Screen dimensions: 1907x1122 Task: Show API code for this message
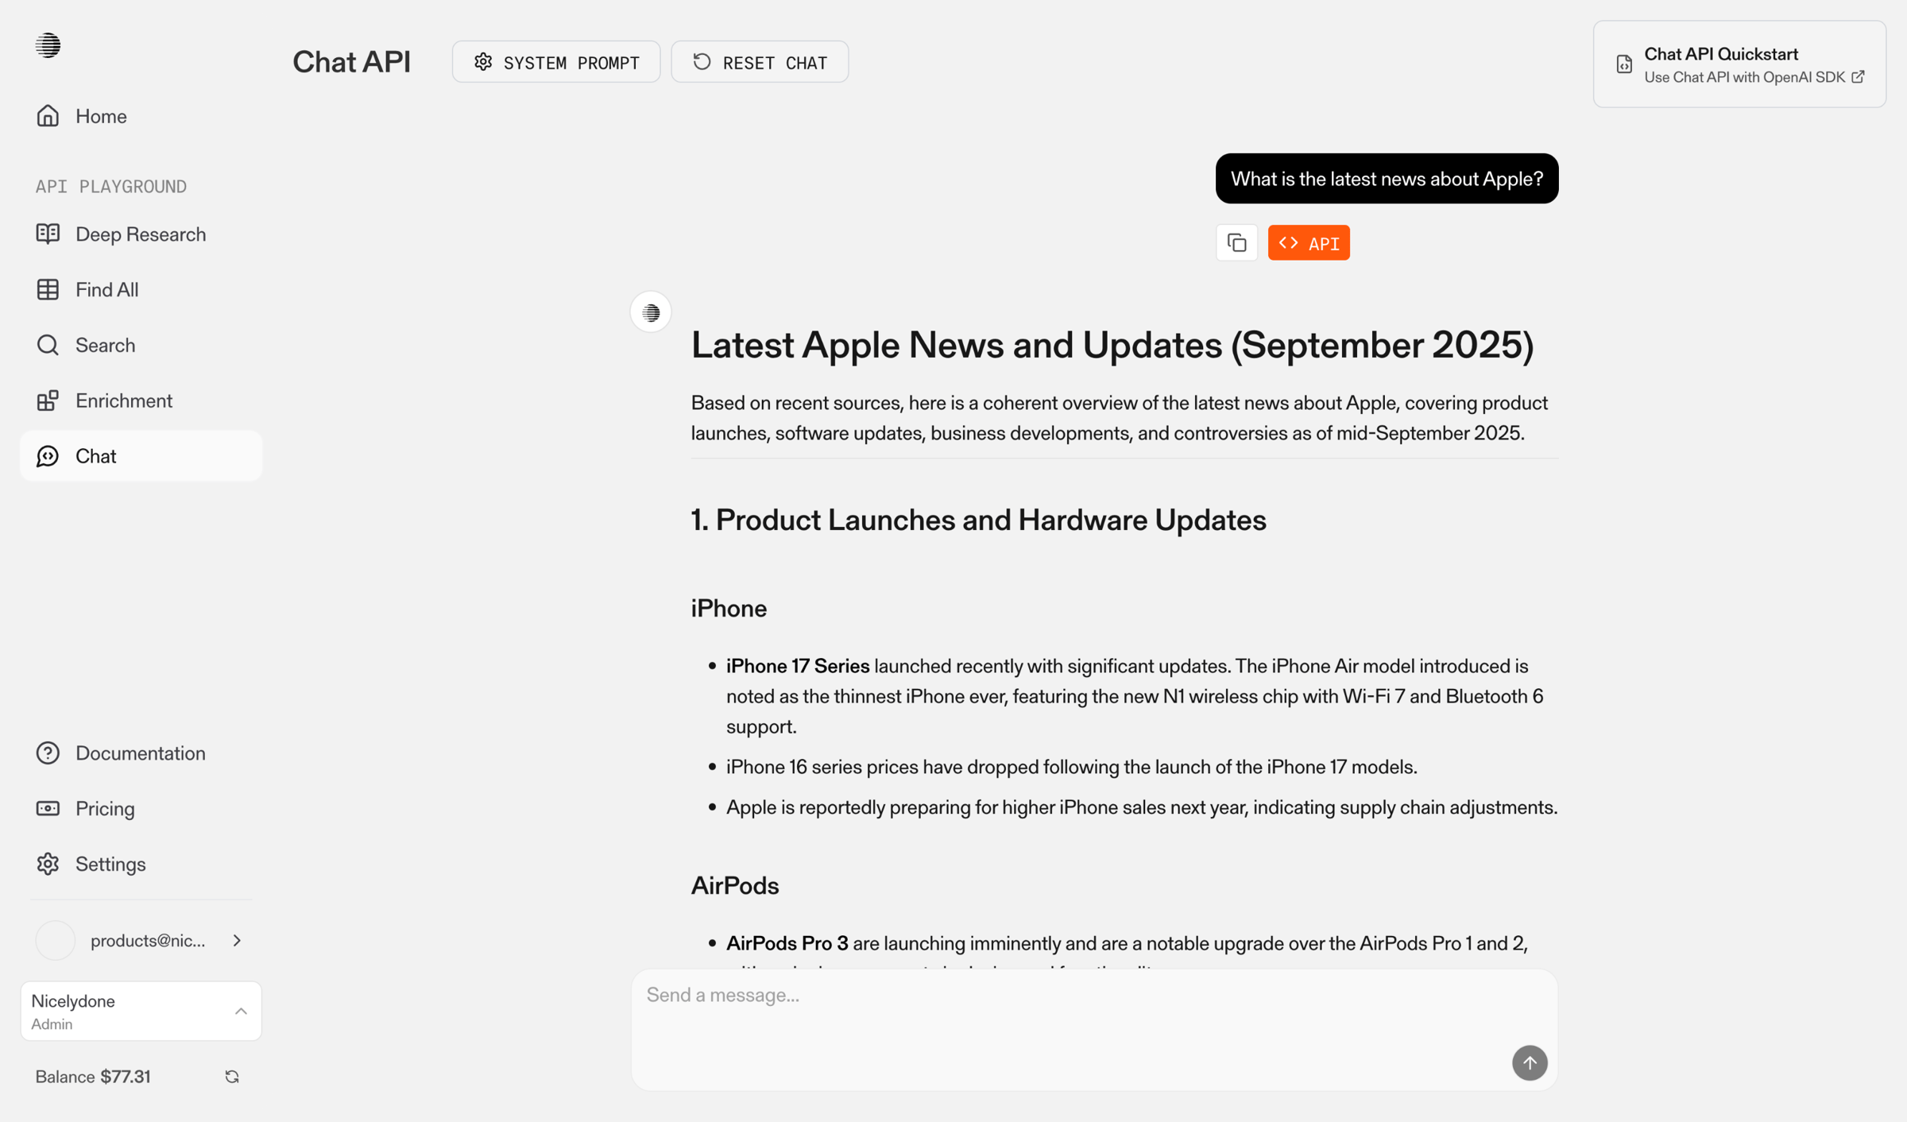point(1309,242)
